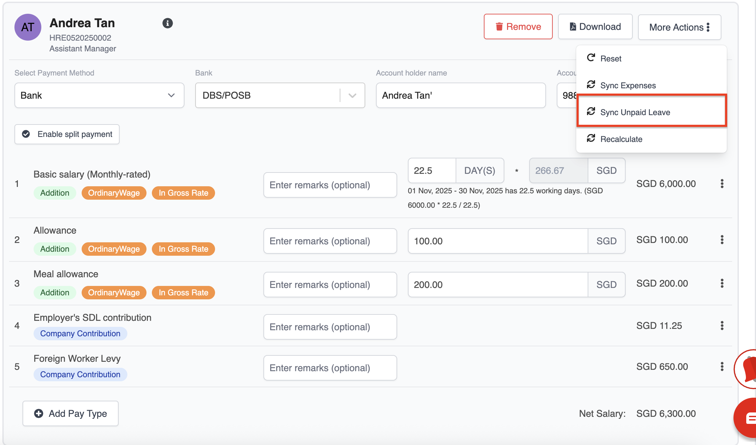756x445 pixels.
Task: Select Sync Expenses menu item
Action: pos(628,85)
